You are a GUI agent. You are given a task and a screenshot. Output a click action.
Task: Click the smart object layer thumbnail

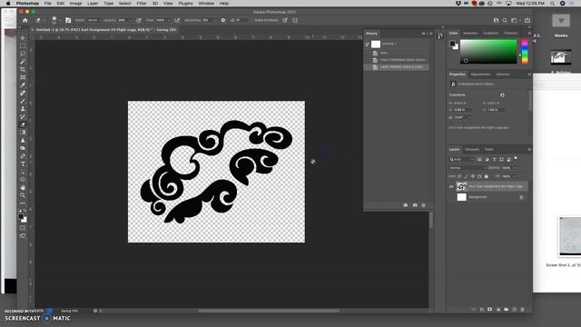click(x=461, y=186)
